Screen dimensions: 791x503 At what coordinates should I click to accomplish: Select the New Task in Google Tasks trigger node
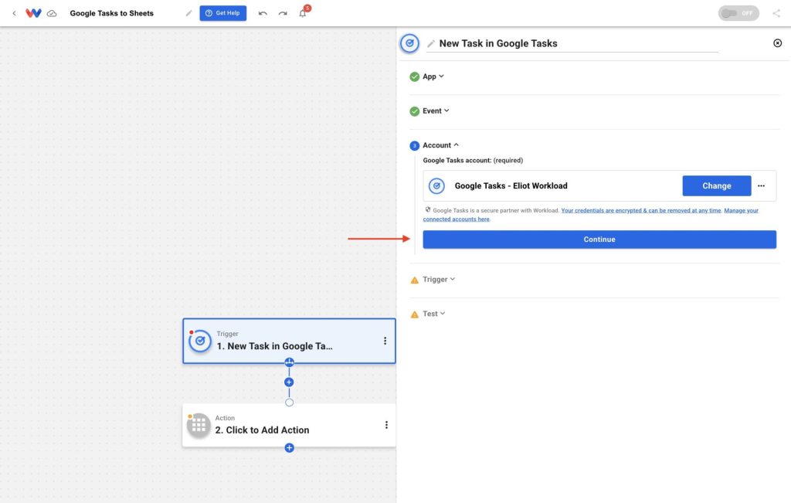289,341
